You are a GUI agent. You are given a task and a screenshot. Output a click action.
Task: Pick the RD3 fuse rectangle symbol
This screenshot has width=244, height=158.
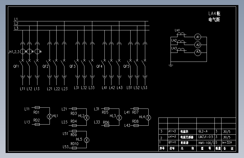pos(74,109)
